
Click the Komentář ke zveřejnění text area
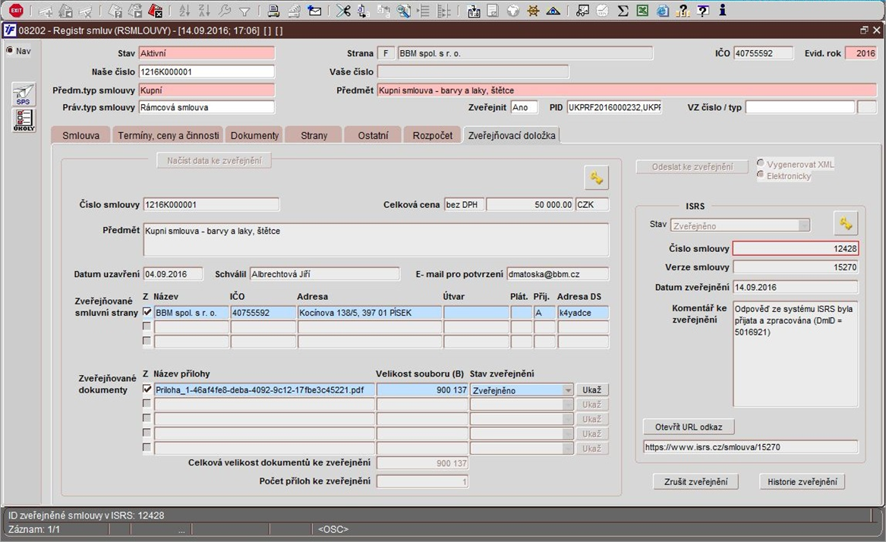[796, 355]
